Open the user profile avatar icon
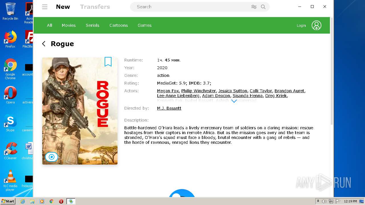365x205 pixels. pos(316,25)
